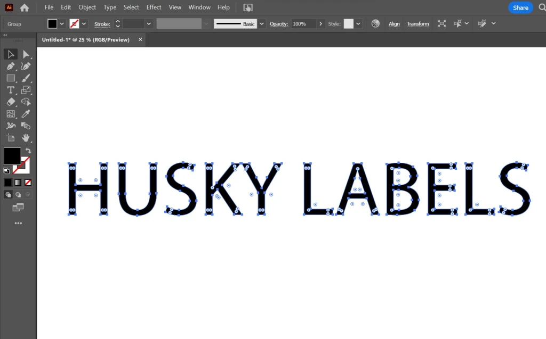Open the Window menu
The image size is (546, 339).
pyautogui.click(x=199, y=7)
